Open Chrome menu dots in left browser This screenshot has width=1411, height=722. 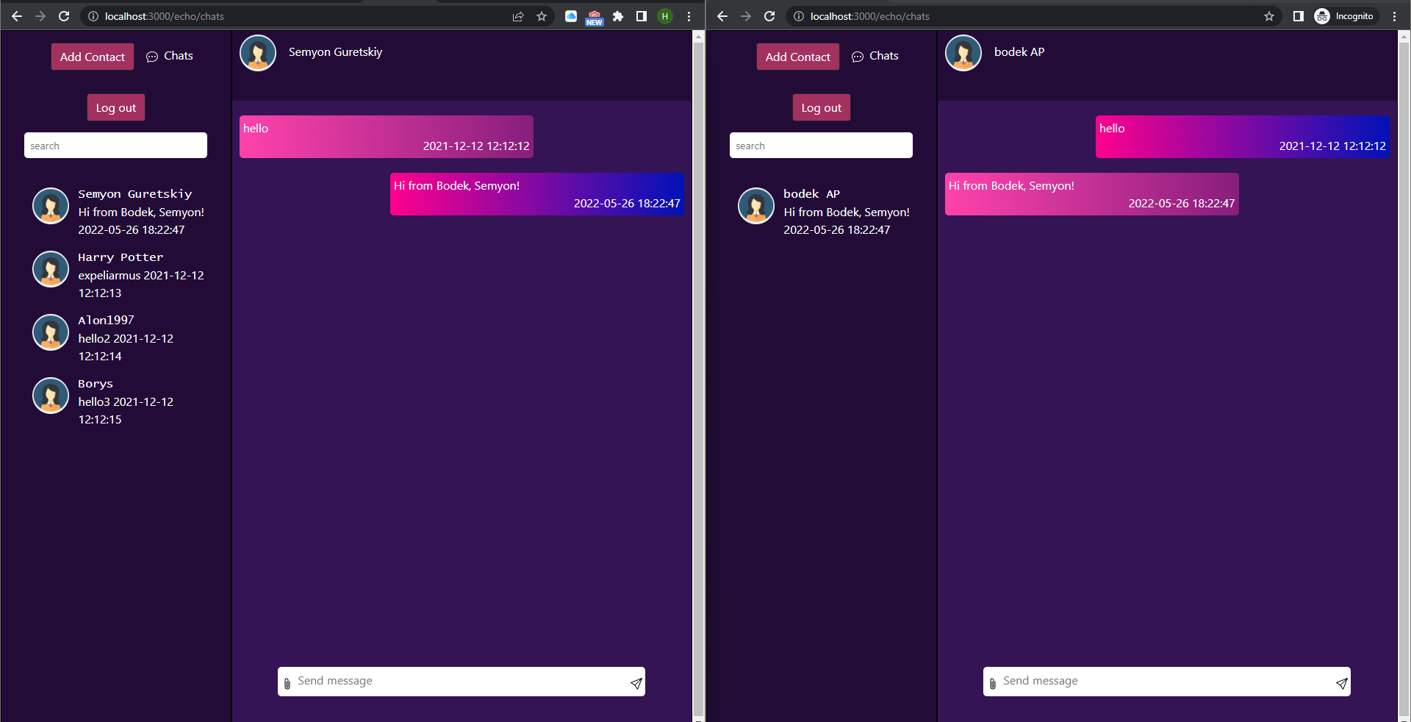click(689, 16)
